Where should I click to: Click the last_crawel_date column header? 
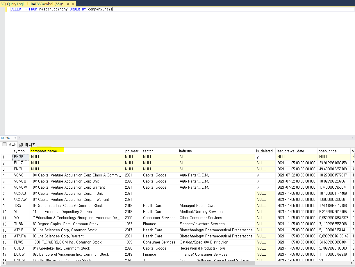tap(297, 151)
